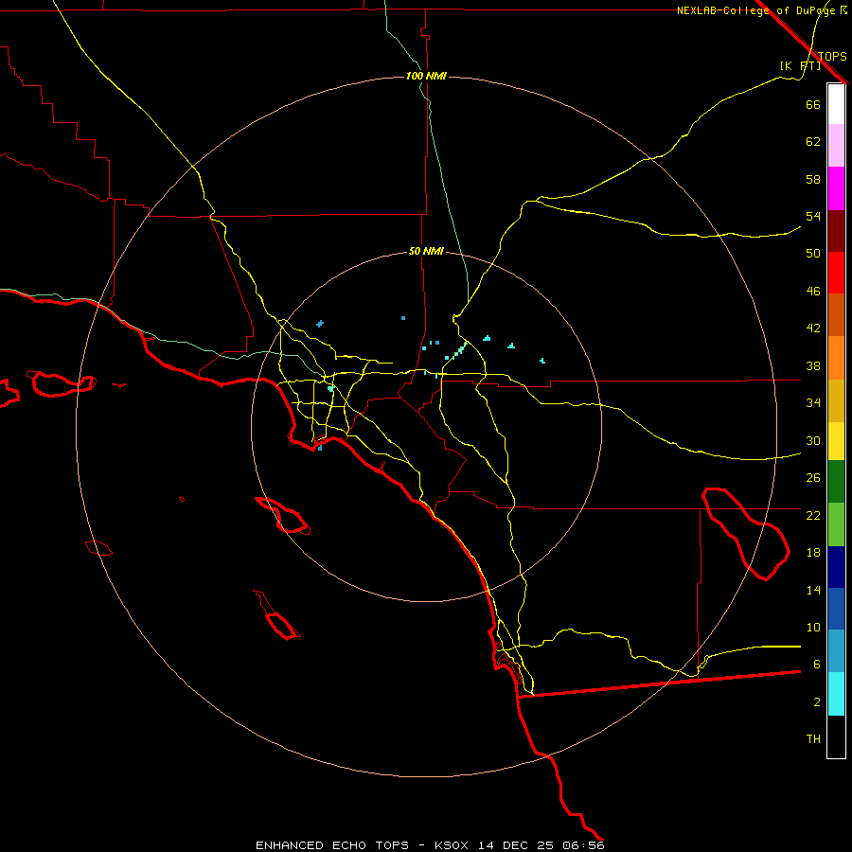Click legend value 2
The image size is (852, 852).
[816, 702]
